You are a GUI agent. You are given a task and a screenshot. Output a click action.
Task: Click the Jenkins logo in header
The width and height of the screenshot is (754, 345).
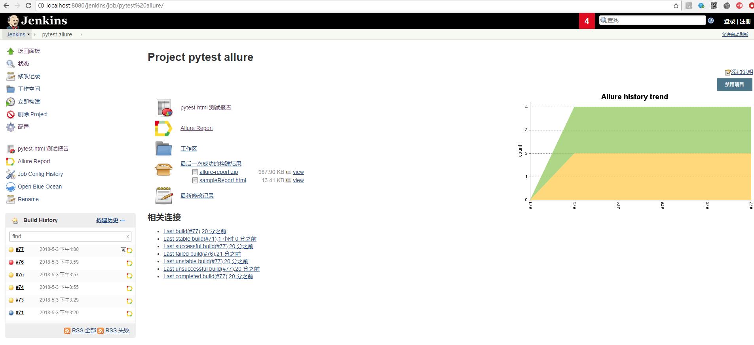coord(37,21)
